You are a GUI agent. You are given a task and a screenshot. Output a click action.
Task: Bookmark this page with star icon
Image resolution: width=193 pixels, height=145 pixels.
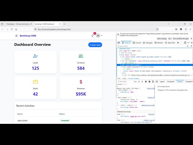coord(157,29)
